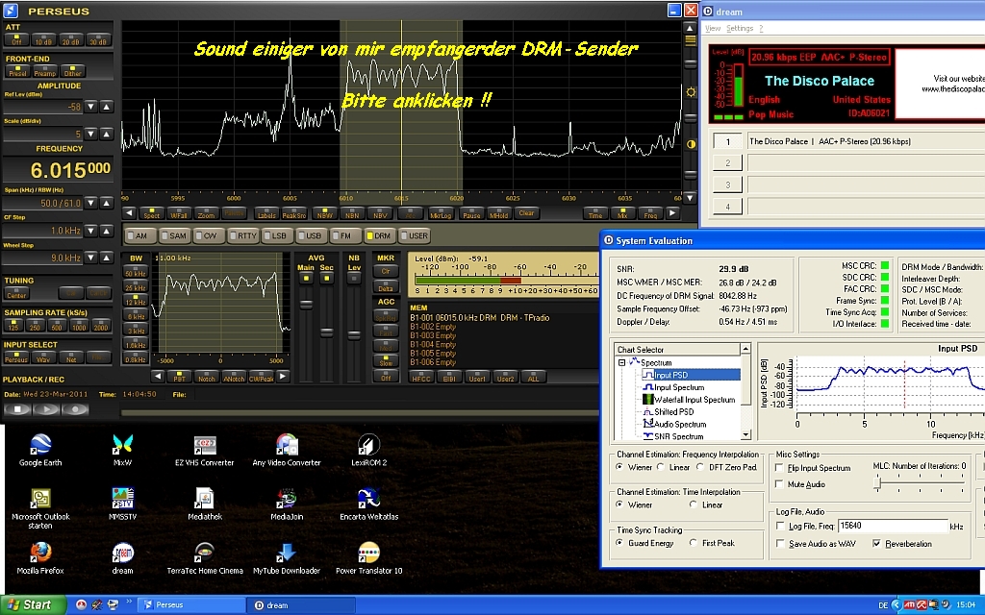The width and height of the screenshot is (985, 615).
Task: Click the brightness sun icon beside spectrum
Action: 691,92
